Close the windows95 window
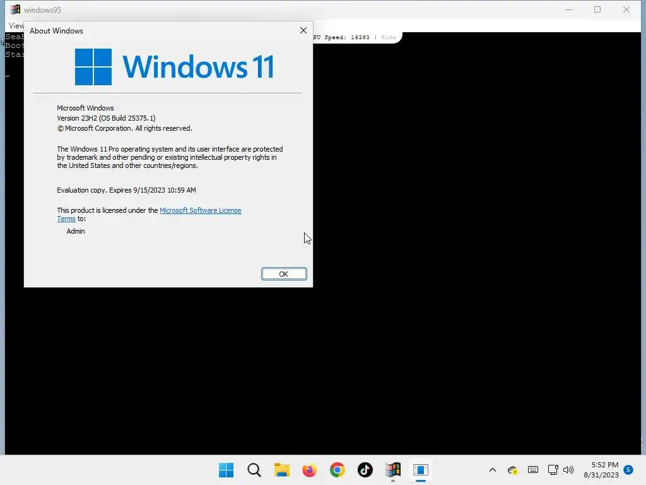646x485 pixels. (626, 9)
